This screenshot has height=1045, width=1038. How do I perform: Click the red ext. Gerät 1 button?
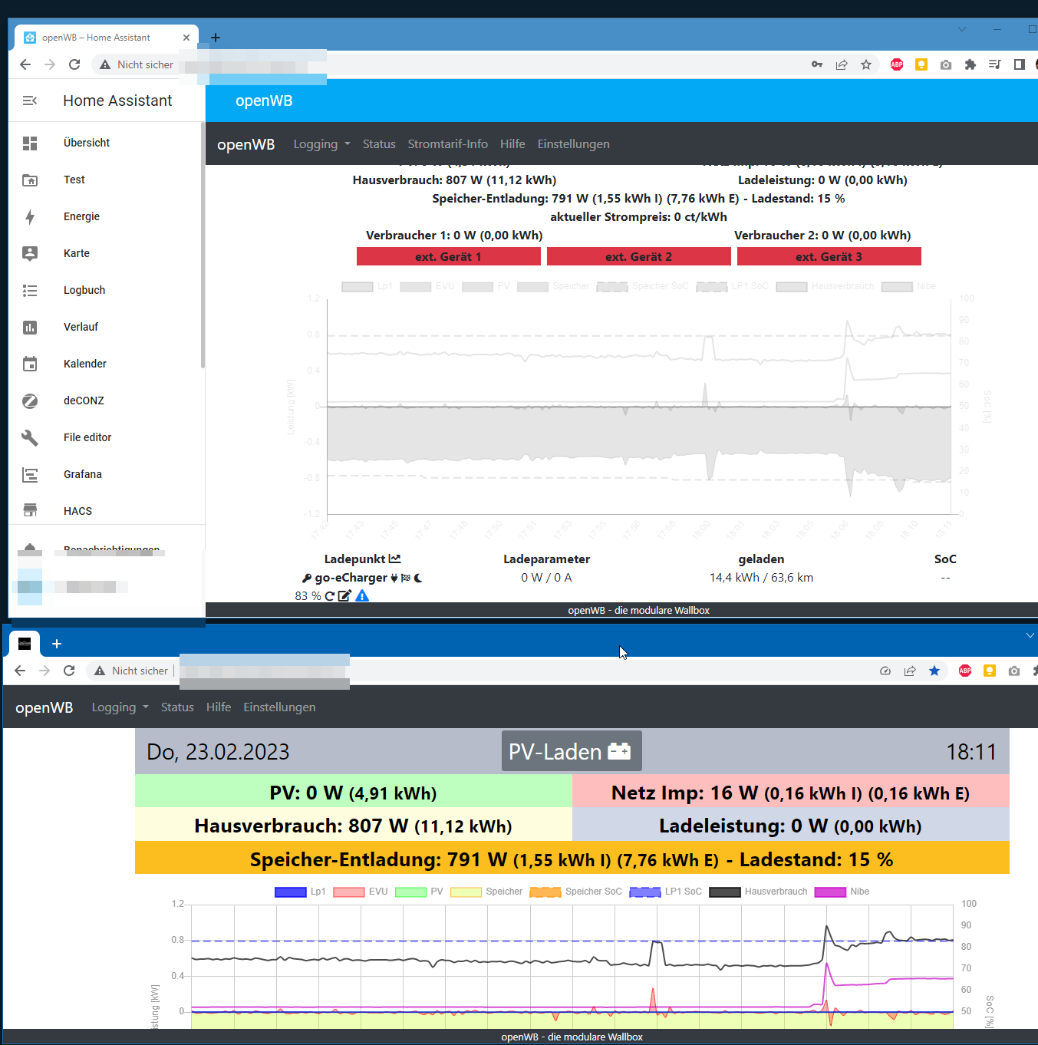point(448,257)
